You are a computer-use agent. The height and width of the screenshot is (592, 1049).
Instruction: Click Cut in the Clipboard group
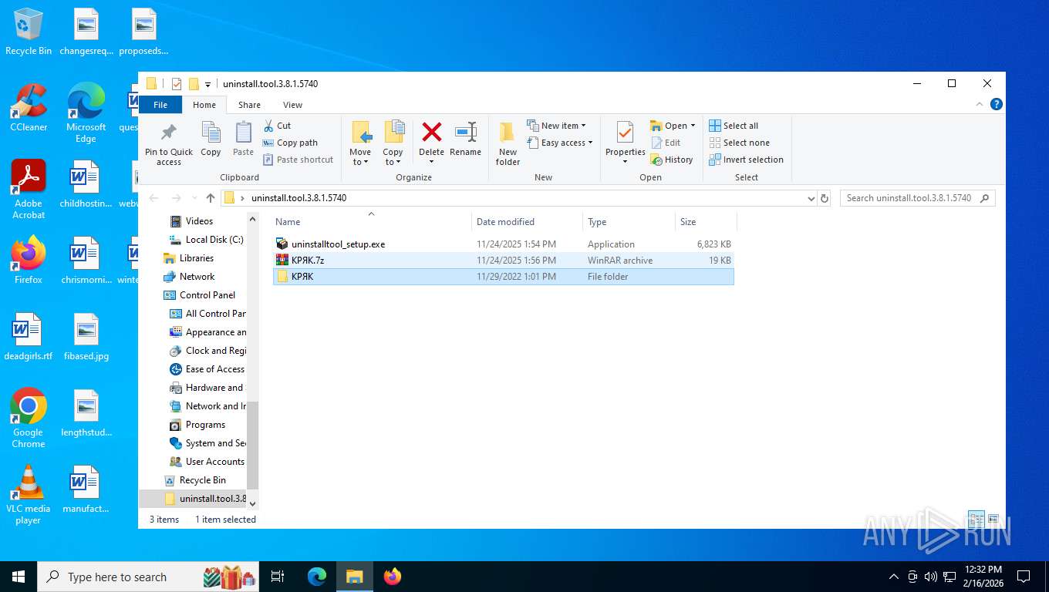tap(277, 126)
